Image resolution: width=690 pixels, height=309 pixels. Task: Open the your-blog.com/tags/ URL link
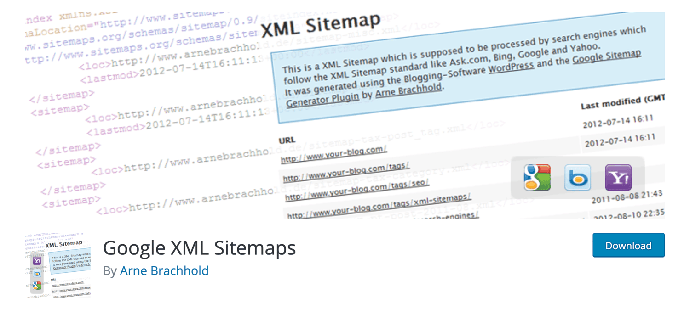(346, 172)
